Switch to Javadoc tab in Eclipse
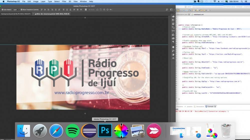250x140 pixels. pos(188,107)
